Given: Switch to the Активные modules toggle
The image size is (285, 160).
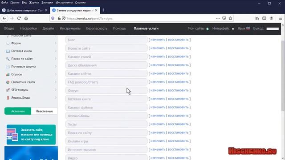Looking at the screenshot, I should click(18, 111).
